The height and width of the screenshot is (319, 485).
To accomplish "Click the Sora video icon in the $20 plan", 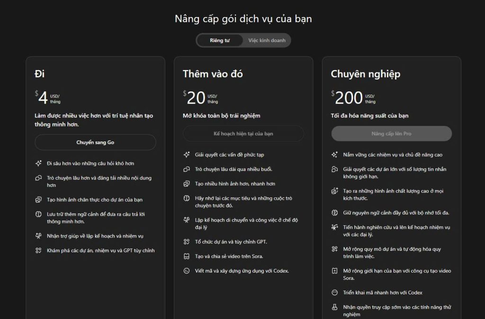I will [x=187, y=257].
